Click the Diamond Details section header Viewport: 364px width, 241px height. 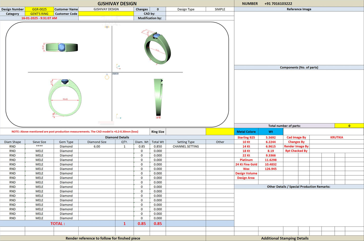pos(117,137)
